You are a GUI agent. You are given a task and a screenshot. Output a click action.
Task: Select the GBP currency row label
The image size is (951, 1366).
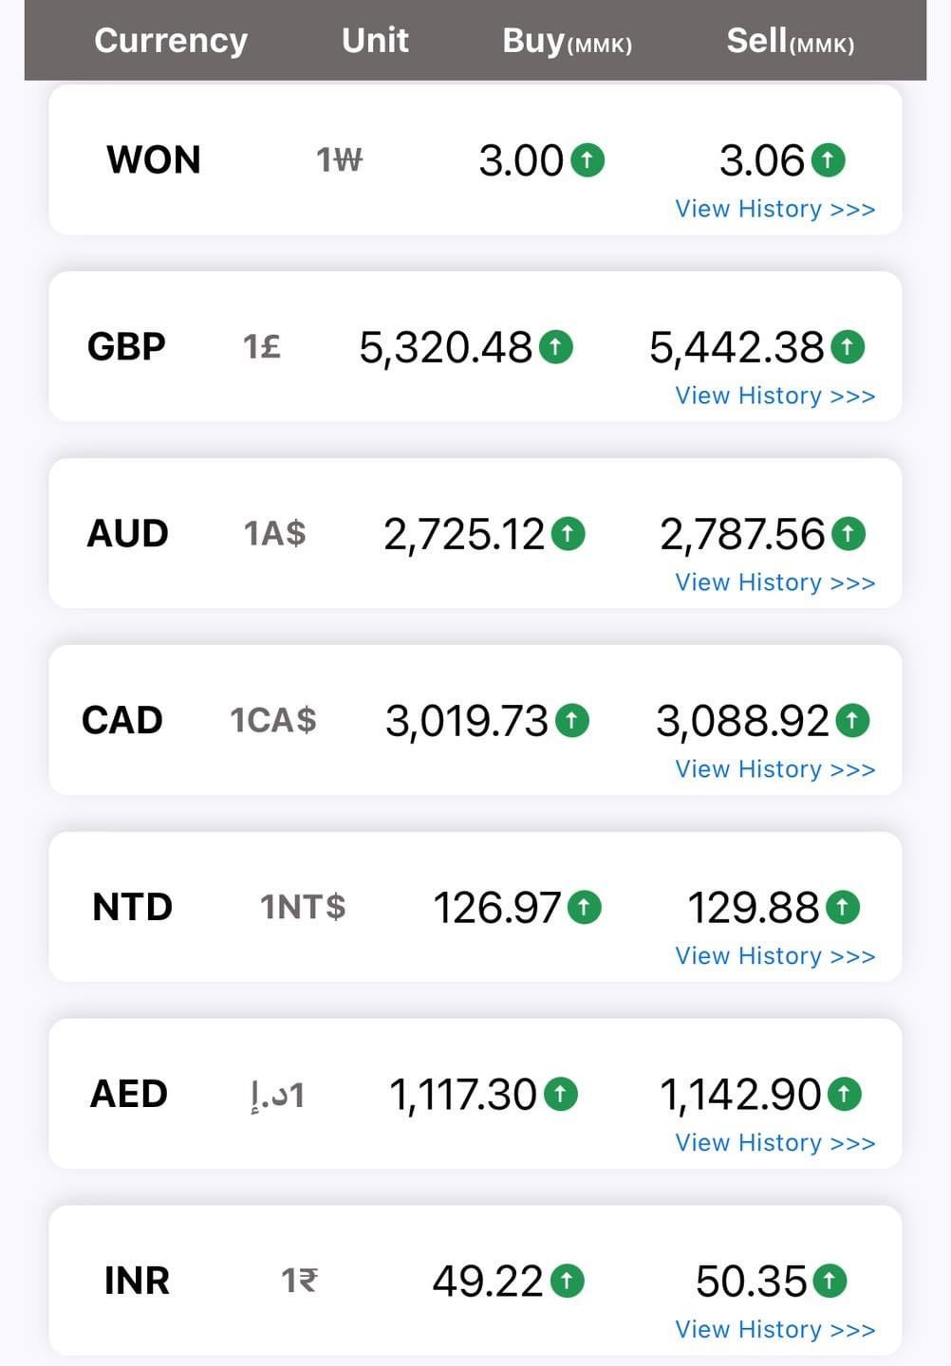(126, 347)
